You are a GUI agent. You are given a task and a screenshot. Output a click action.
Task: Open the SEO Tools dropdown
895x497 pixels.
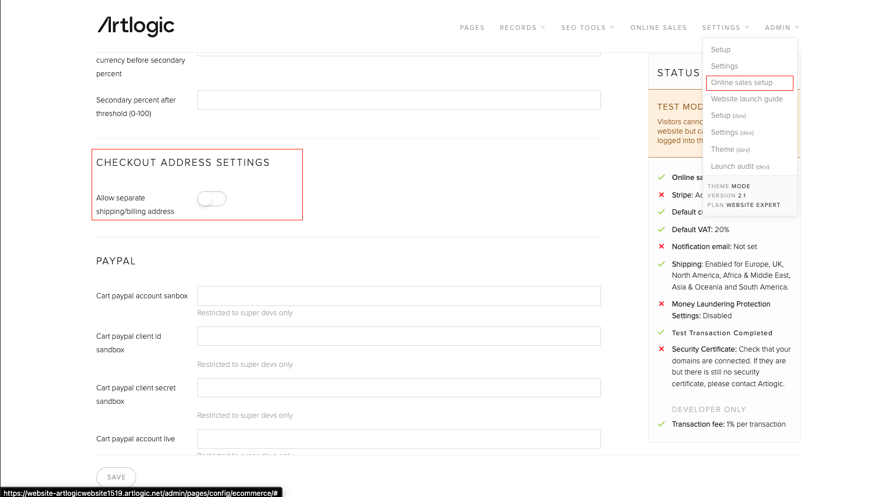(x=587, y=28)
